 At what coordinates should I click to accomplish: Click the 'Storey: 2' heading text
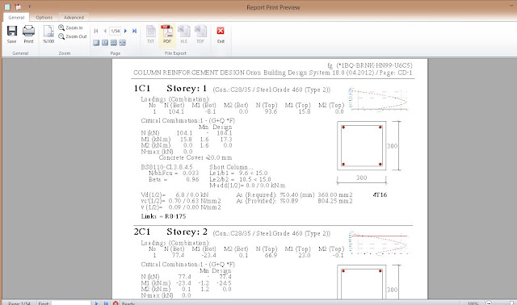[187, 232]
